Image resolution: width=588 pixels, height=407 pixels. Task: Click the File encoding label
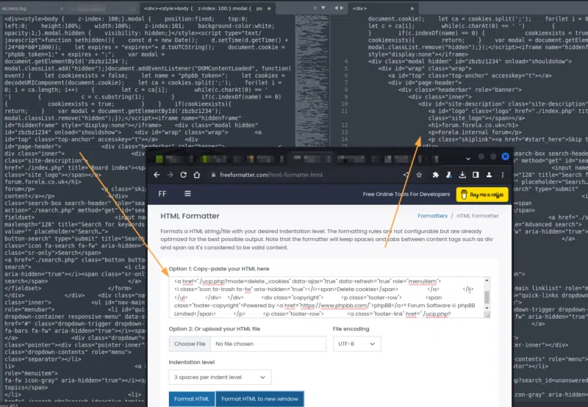[x=351, y=328]
